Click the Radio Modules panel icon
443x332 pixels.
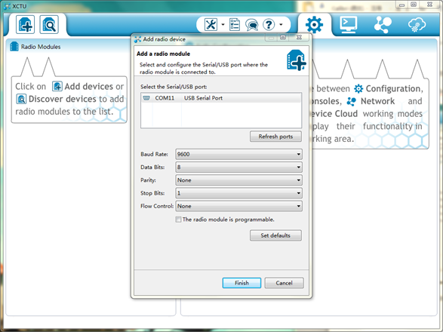pyautogui.click(x=14, y=46)
